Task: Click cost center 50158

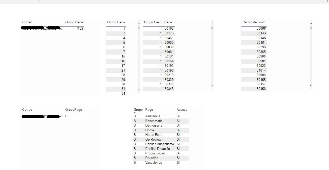Action: click(261, 89)
